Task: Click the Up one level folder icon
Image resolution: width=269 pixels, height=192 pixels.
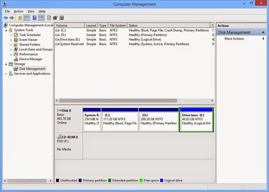Action: point(20,18)
